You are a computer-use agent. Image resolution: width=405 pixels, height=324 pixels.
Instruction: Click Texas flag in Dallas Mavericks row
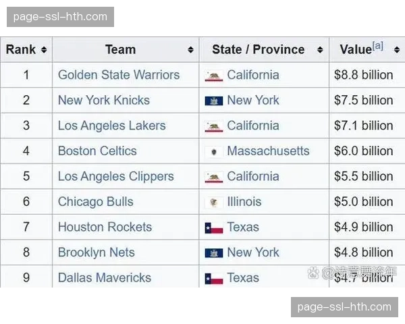214,278
